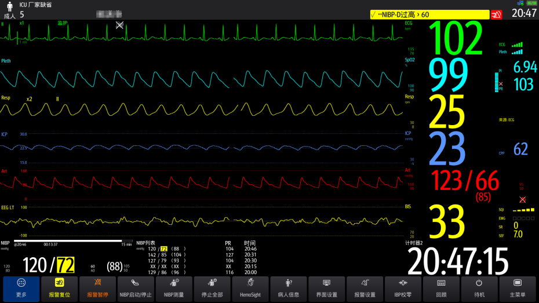Click the ECG signal strength bars
The width and height of the screenshot is (539, 303).
pos(517,45)
